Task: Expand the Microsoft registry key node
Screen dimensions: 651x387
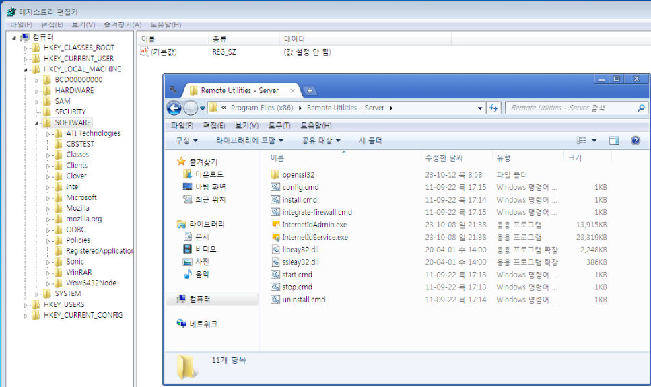Action: 49,198
